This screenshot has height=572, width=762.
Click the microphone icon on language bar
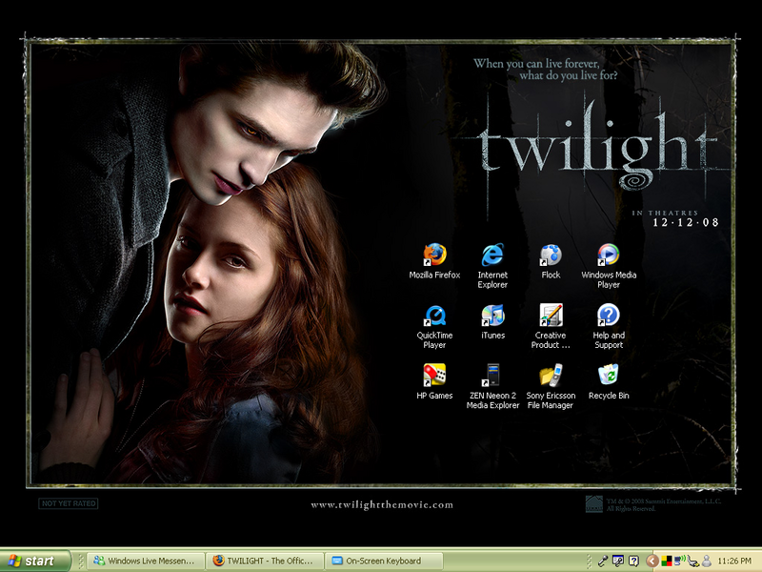(x=603, y=561)
